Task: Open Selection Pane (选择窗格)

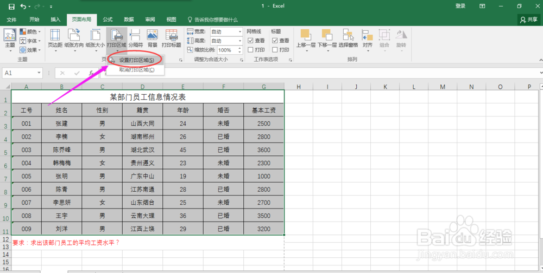Action: 349,38
